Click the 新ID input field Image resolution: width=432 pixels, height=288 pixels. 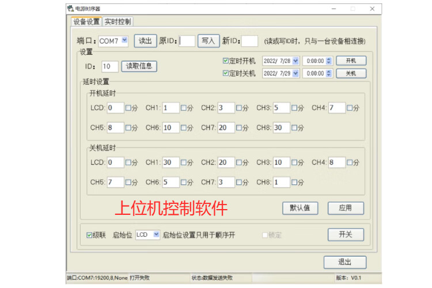tap(249, 41)
